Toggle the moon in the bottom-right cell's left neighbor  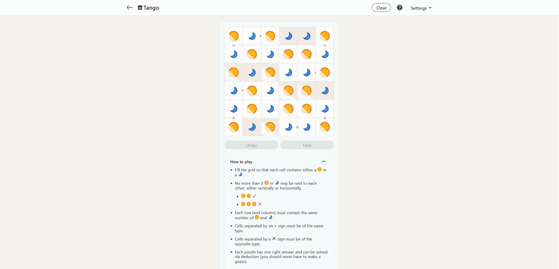point(306,127)
